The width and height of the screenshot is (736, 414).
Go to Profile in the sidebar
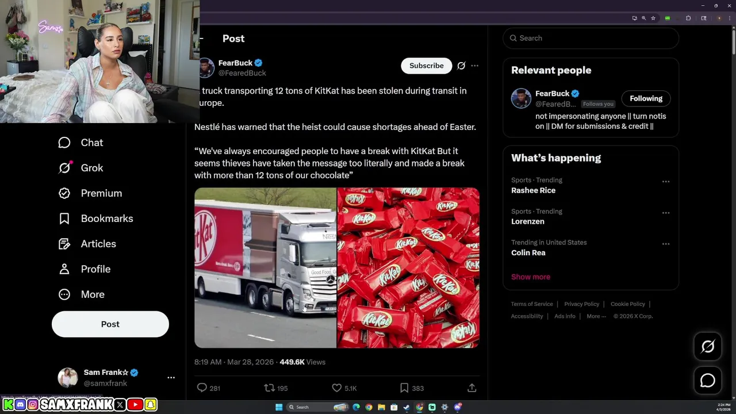[x=85, y=269]
